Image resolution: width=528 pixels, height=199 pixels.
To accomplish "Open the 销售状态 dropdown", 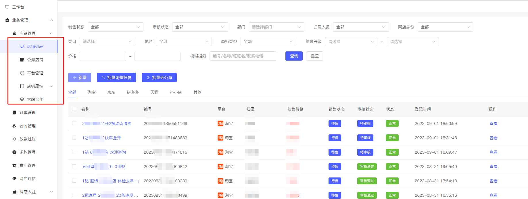I will click(115, 27).
